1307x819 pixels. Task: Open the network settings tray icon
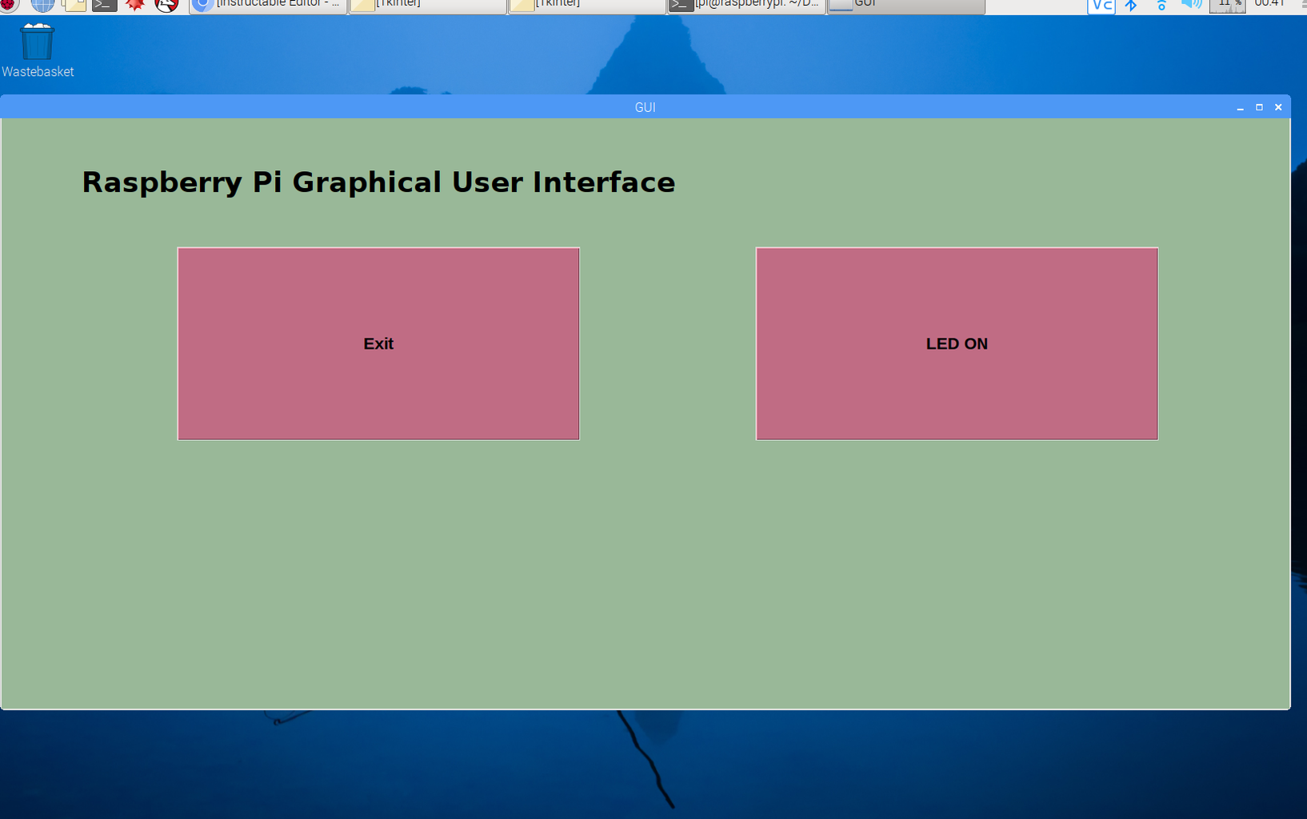click(x=1161, y=6)
